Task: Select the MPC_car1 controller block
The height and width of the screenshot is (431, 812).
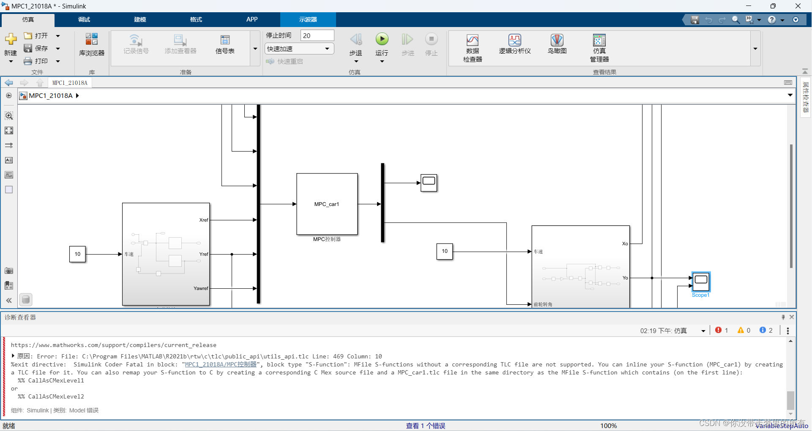Action: [327, 204]
